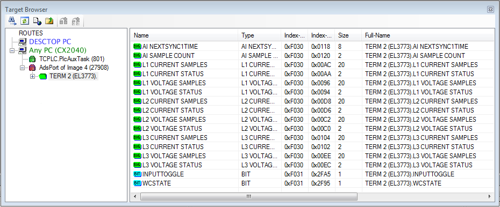
Task: Click the green icon beside AI SAMPLE COUNT
Action: (137, 56)
